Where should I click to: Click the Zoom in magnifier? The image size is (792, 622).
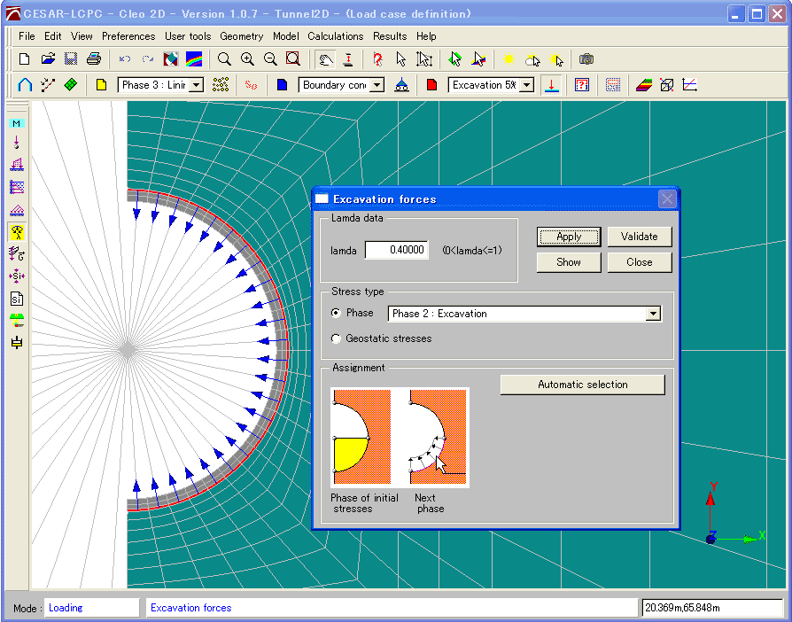click(x=247, y=59)
